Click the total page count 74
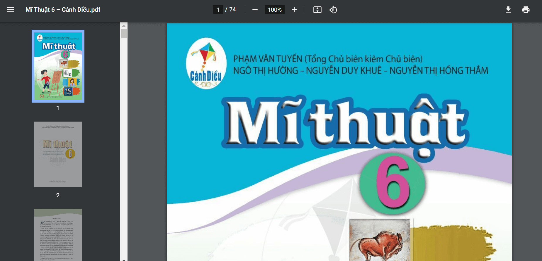542x261 pixels. point(232,10)
